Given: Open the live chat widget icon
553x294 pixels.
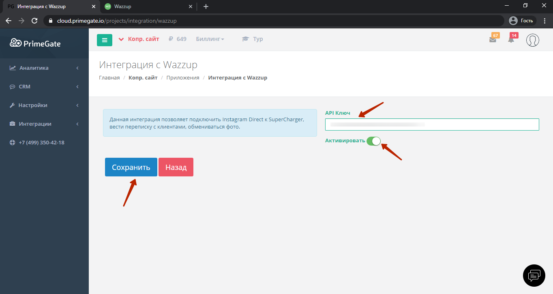Looking at the screenshot, I should (534, 276).
